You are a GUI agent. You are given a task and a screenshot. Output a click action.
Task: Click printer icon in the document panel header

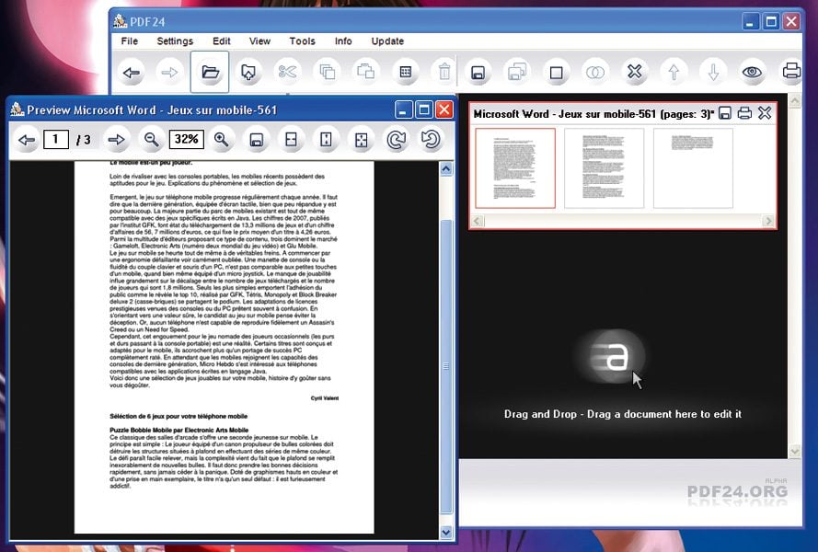tap(744, 113)
